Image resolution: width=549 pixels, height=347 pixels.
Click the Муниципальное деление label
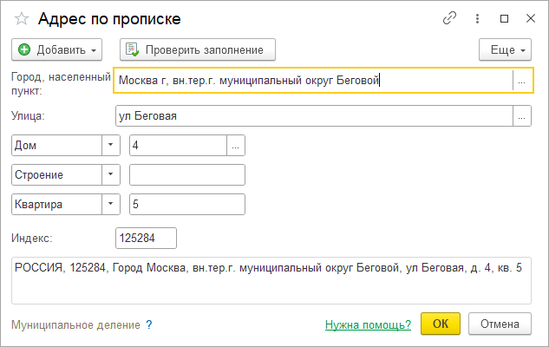coord(75,325)
